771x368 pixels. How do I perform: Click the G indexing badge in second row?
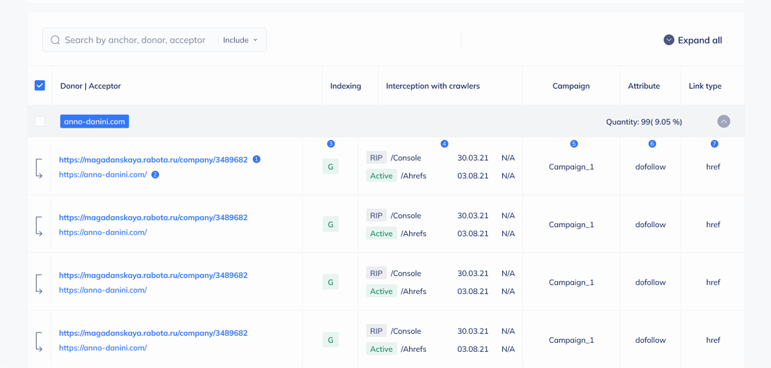(331, 224)
